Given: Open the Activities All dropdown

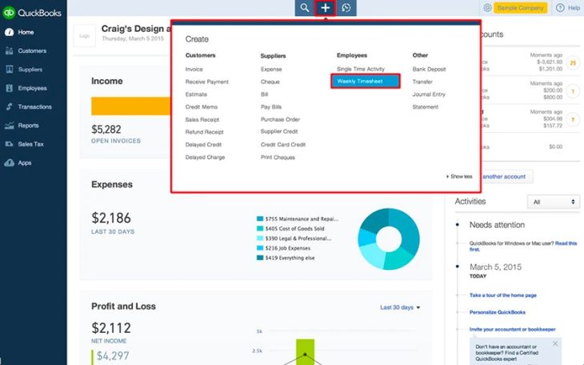Looking at the screenshot, I should coord(553,202).
